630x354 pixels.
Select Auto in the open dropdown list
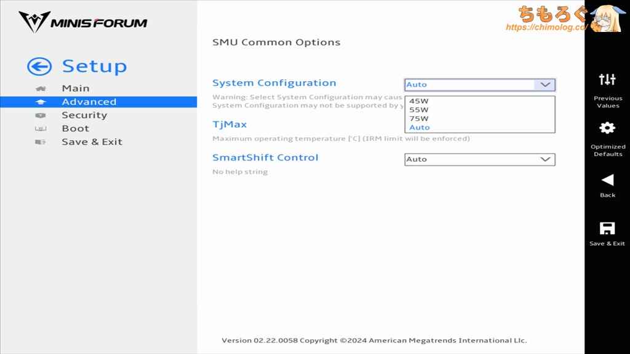click(420, 127)
